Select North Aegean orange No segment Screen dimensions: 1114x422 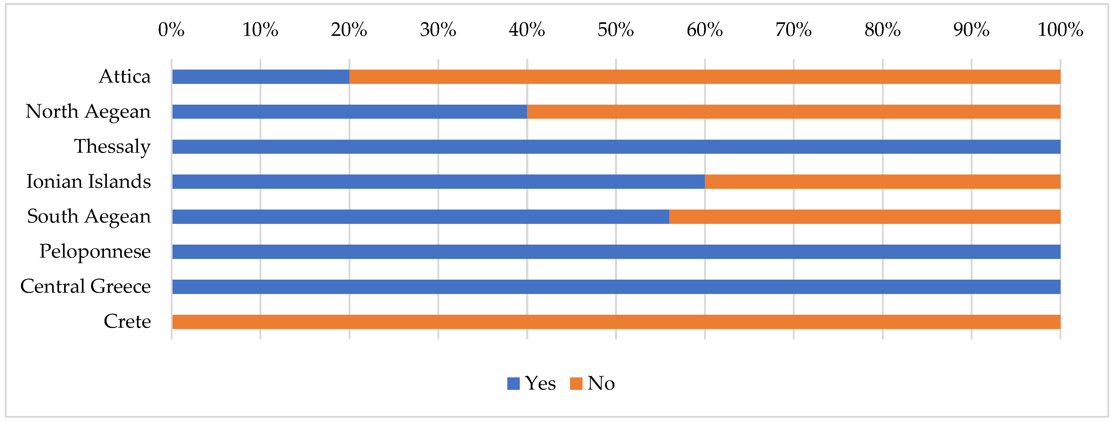(x=794, y=112)
